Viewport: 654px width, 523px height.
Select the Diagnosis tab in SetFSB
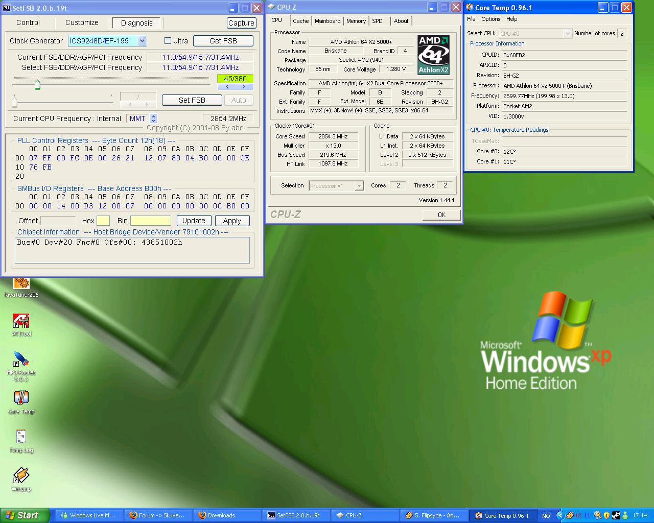[136, 23]
